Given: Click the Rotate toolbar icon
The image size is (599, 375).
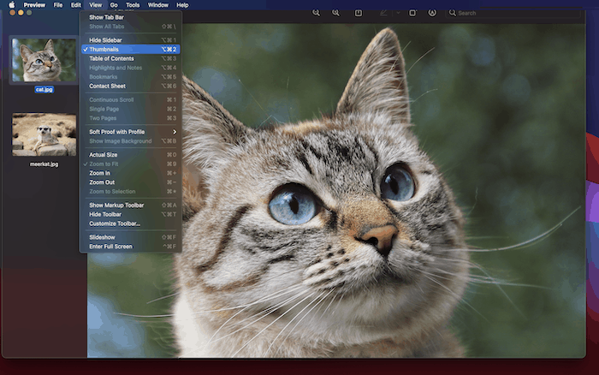Looking at the screenshot, I should pyautogui.click(x=412, y=13).
